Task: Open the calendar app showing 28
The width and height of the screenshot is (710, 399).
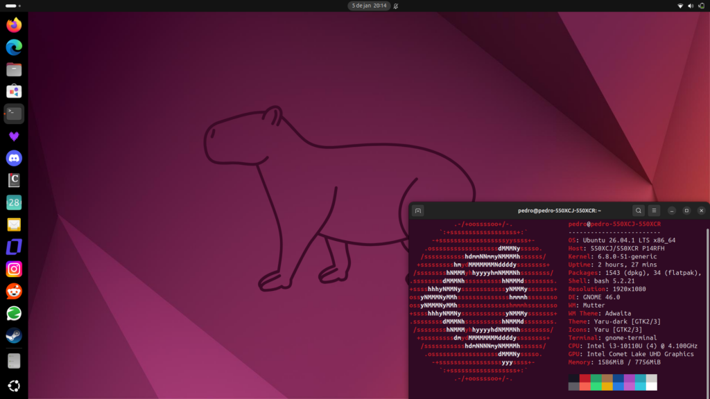Action: coord(14,202)
